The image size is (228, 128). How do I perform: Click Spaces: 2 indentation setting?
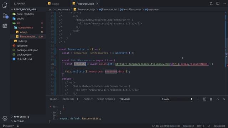[188, 126]
